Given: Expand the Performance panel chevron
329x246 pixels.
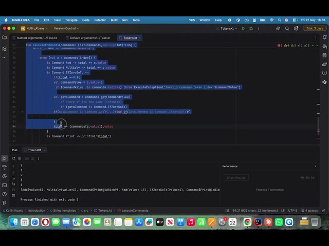Looking at the screenshot, I should point(315,166).
